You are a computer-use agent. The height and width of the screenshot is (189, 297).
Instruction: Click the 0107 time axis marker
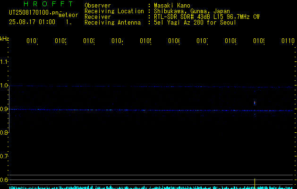pos(202,41)
